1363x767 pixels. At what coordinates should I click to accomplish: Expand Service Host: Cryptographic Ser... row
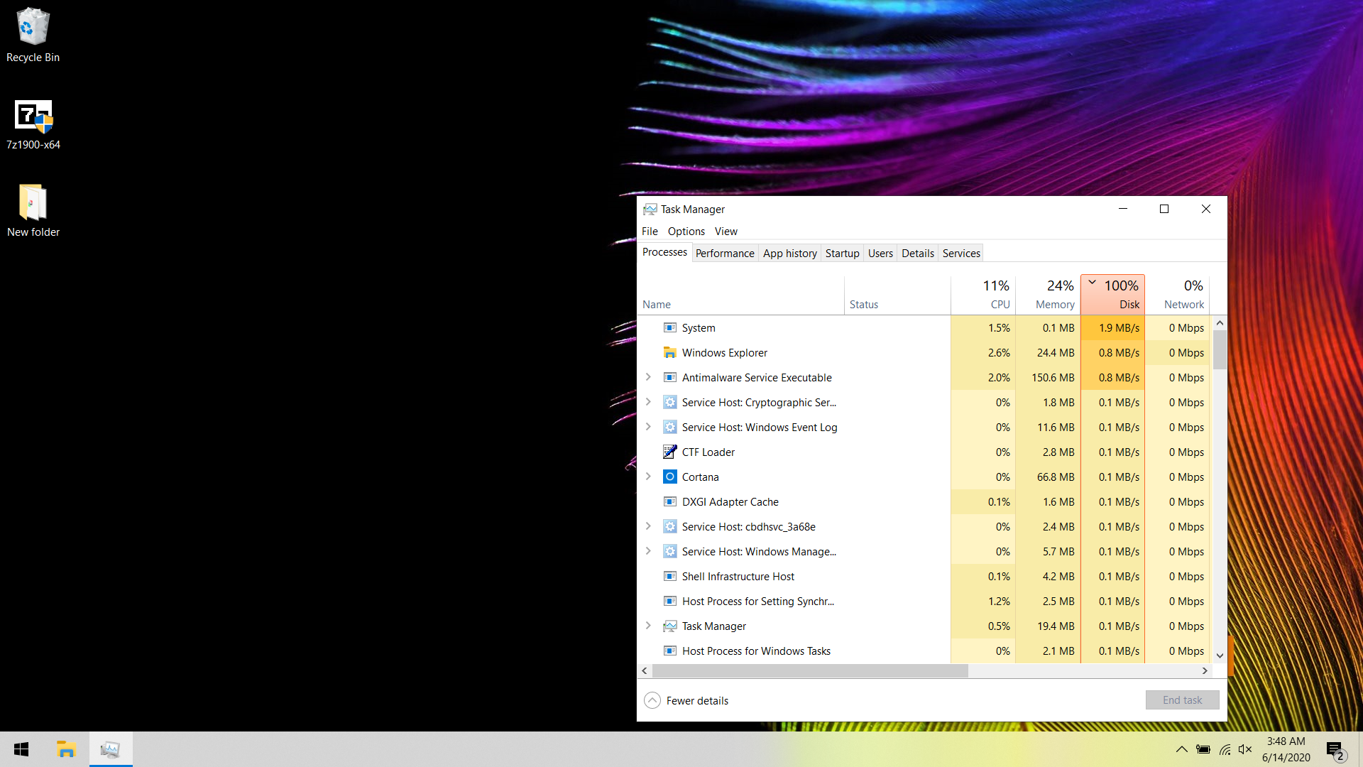point(648,402)
